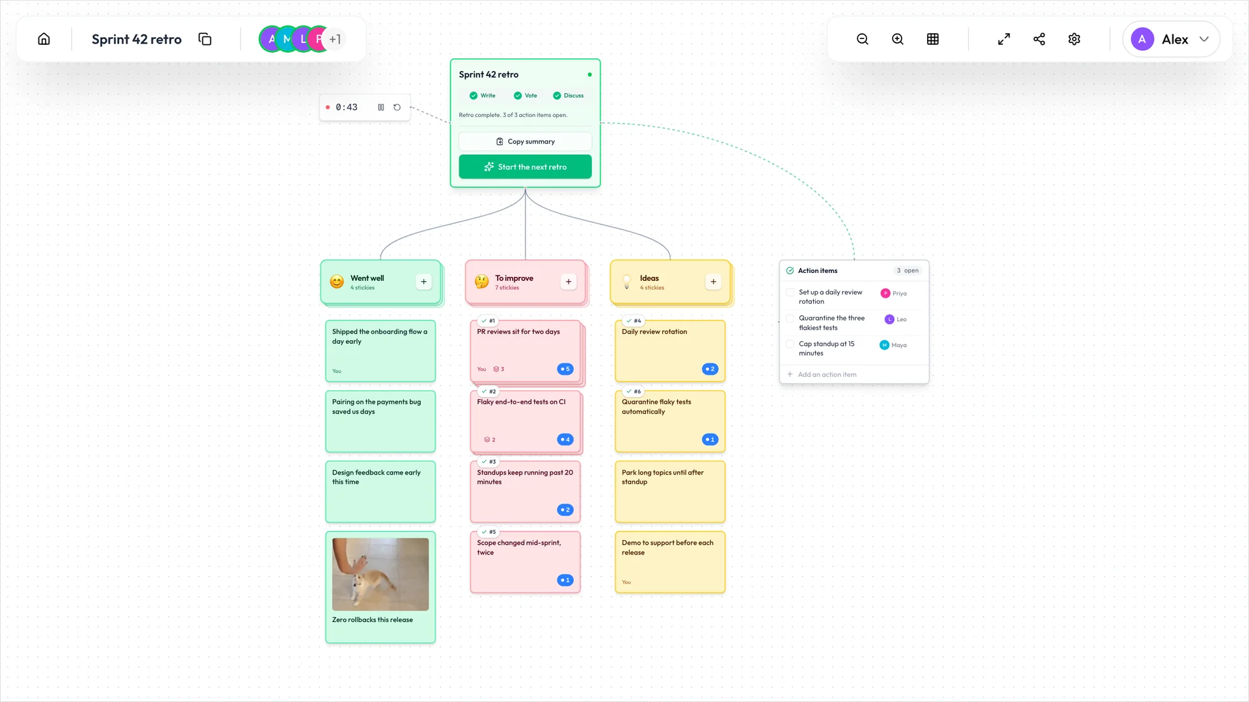The height and width of the screenshot is (702, 1249).
Task: Select the Discuss phase step
Action: 569,96
